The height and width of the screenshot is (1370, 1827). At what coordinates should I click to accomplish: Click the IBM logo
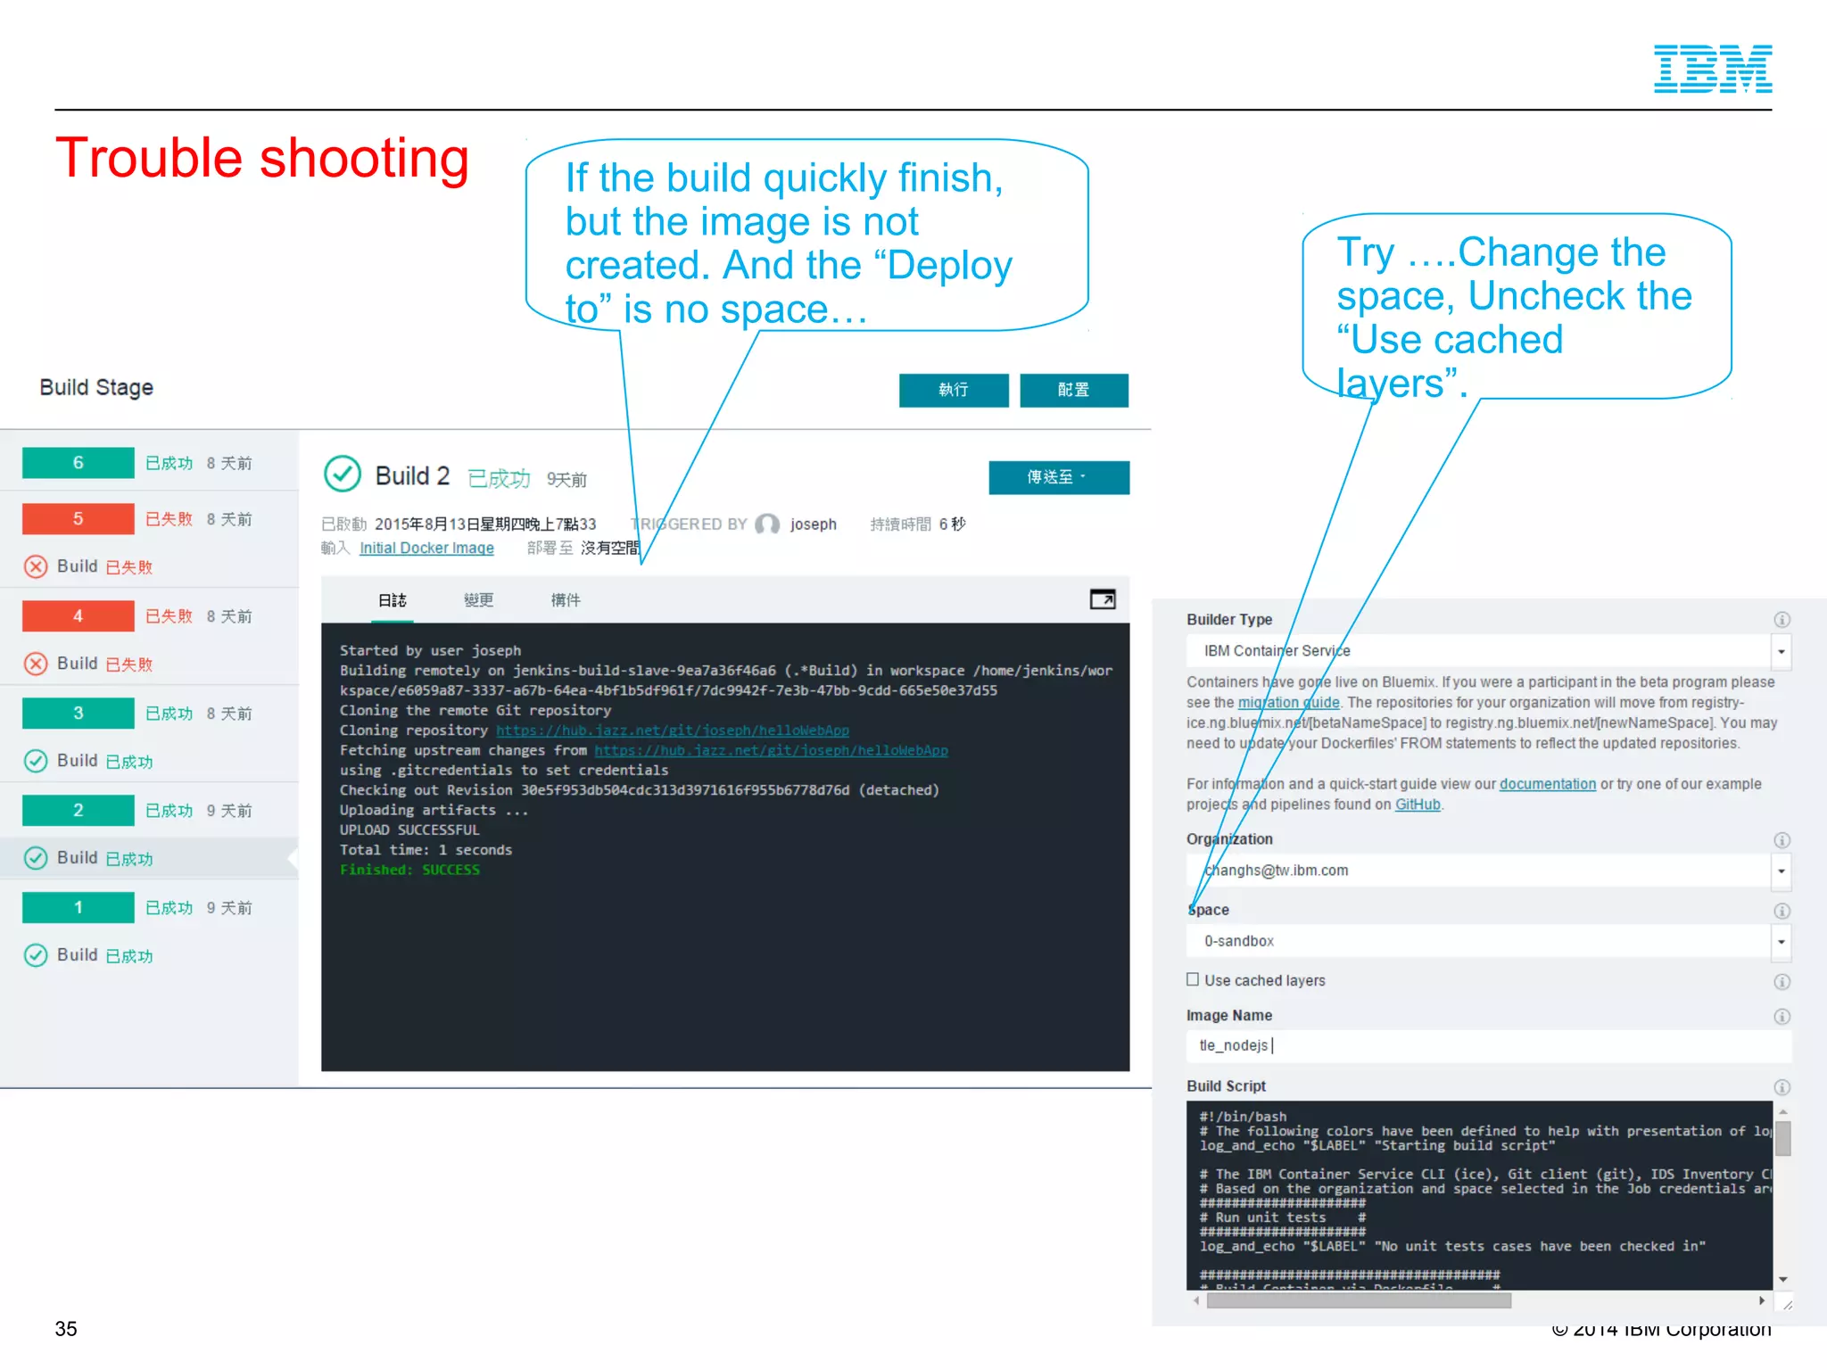point(1713,69)
